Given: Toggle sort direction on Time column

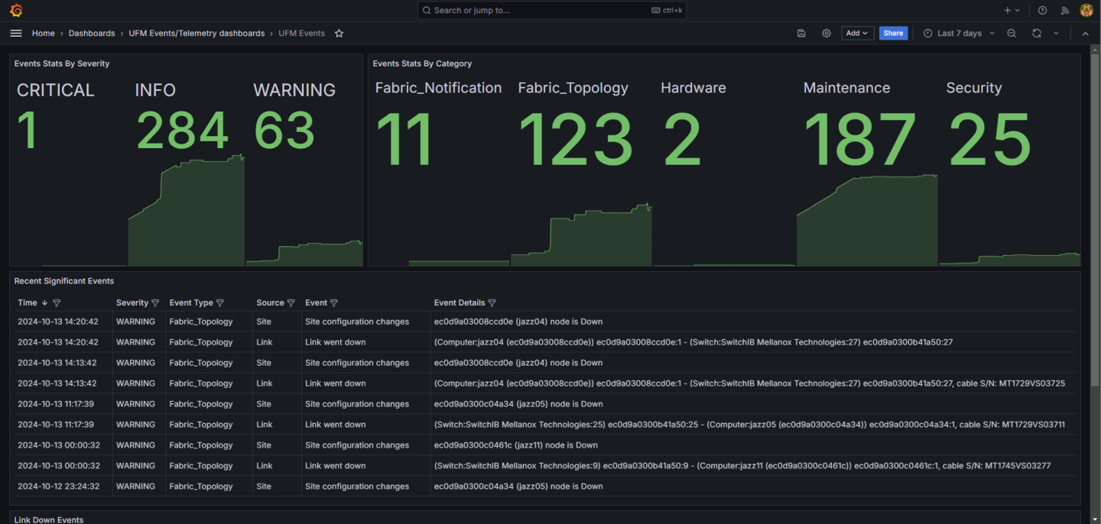Looking at the screenshot, I should tap(44, 302).
